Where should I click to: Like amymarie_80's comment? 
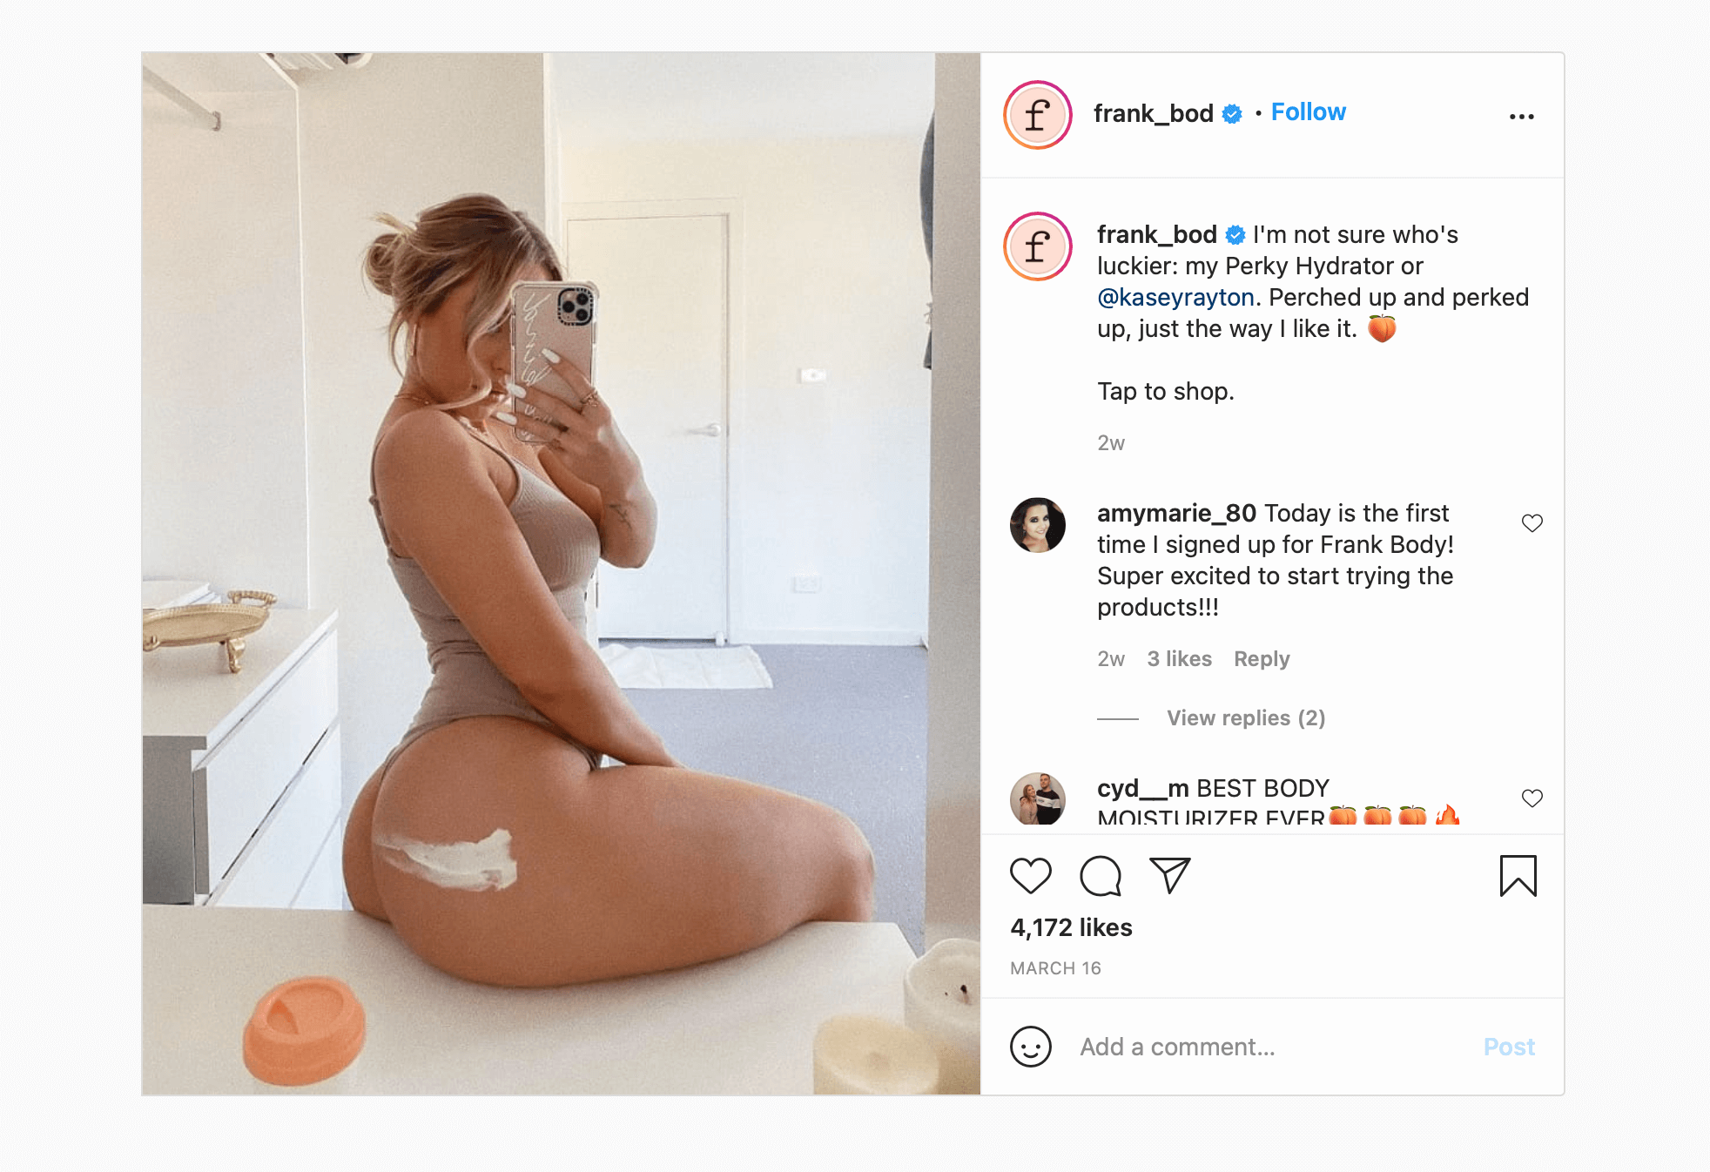pyautogui.click(x=1532, y=523)
